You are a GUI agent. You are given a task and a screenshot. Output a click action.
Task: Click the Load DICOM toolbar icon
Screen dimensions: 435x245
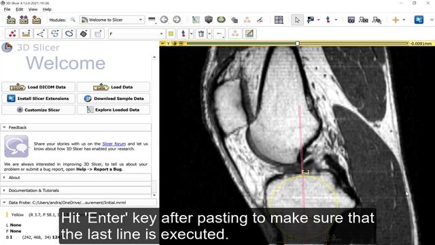click(x=24, y=20)
